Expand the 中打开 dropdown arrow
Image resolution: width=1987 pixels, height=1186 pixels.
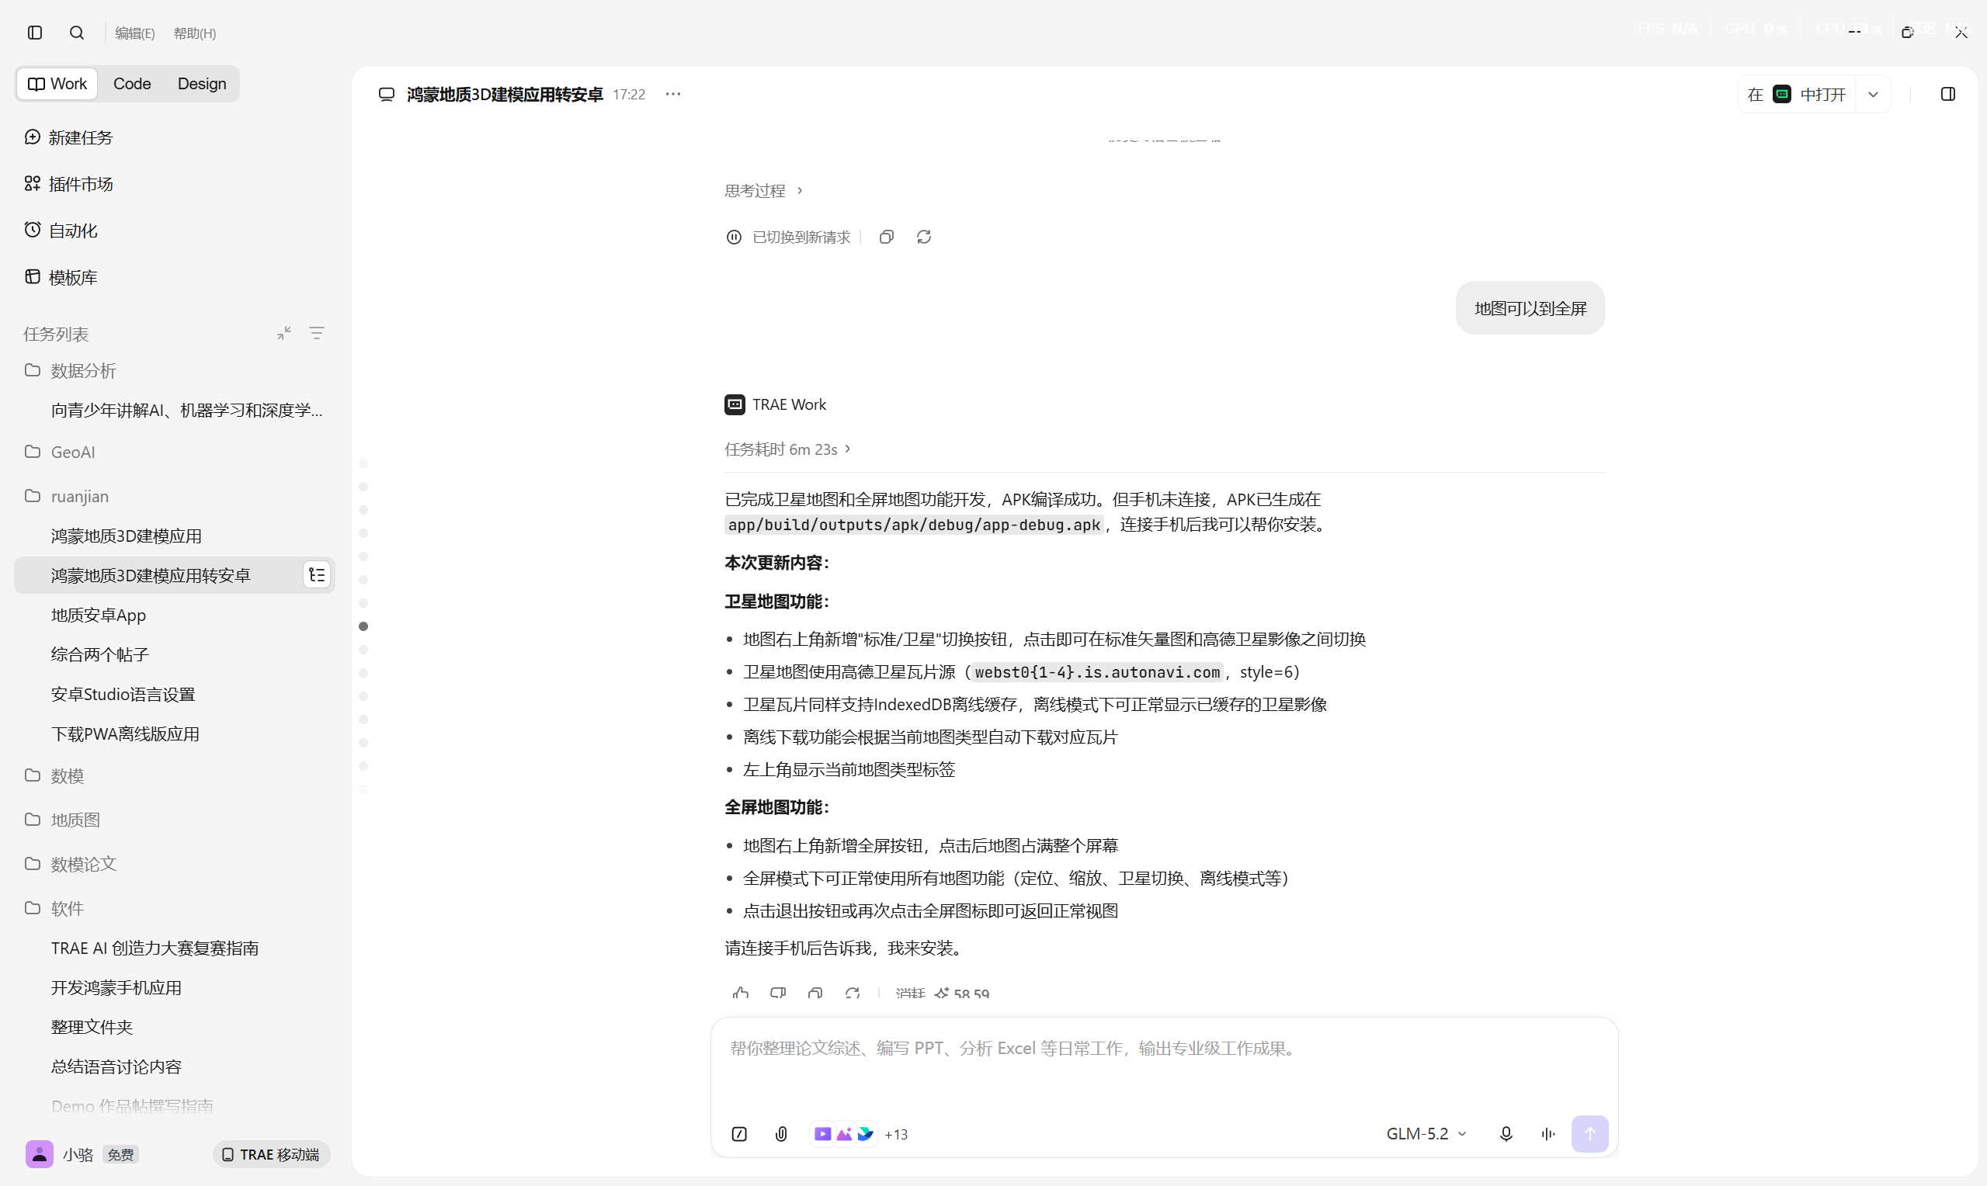point(1873,94)
